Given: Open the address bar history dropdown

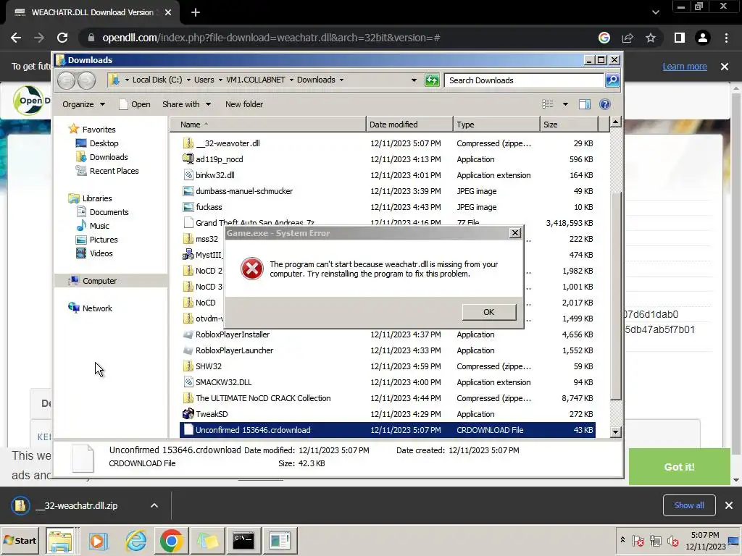Looking at the screenshot, I should click(414, 80).
